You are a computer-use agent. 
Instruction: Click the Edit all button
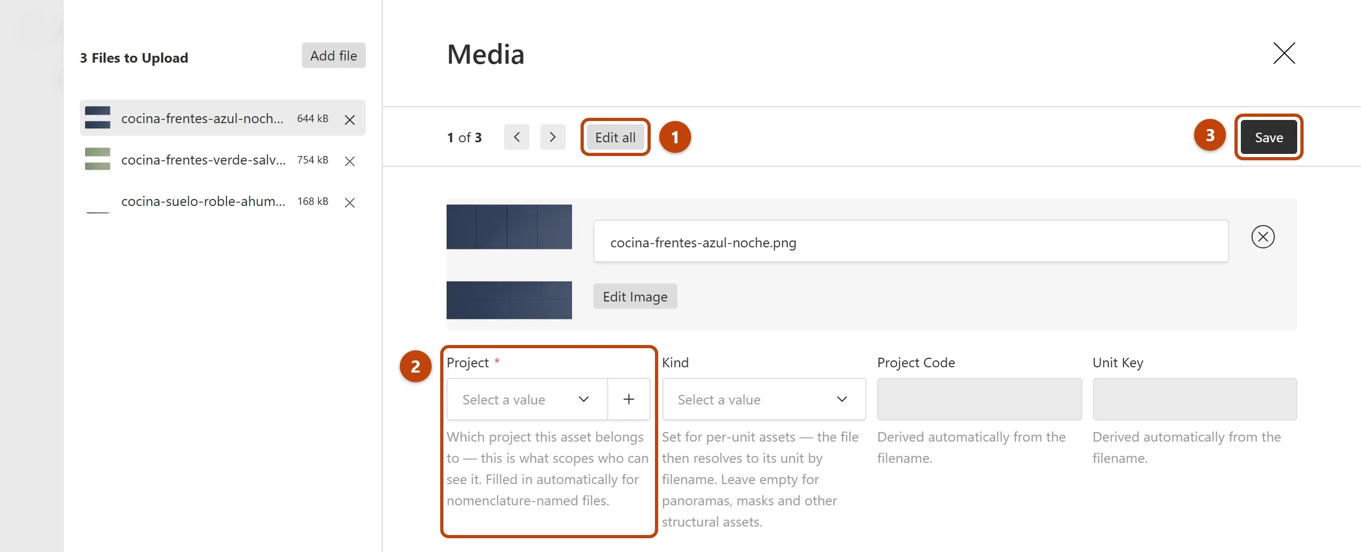615,137
